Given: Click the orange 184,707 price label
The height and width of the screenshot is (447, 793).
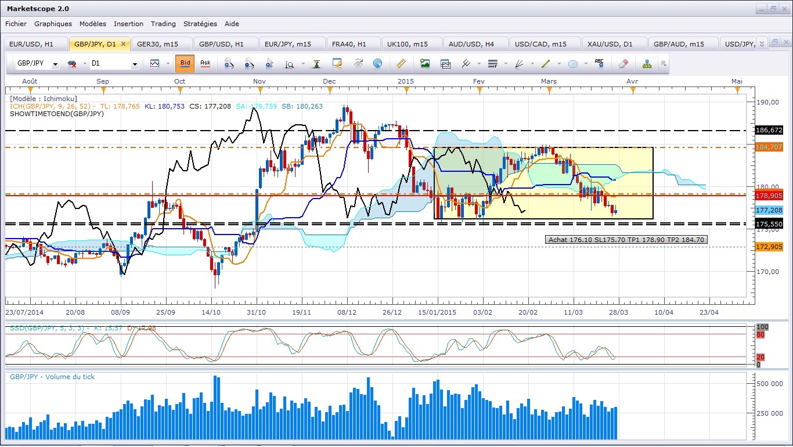Looking at the screenshot, I should point(770,147).
